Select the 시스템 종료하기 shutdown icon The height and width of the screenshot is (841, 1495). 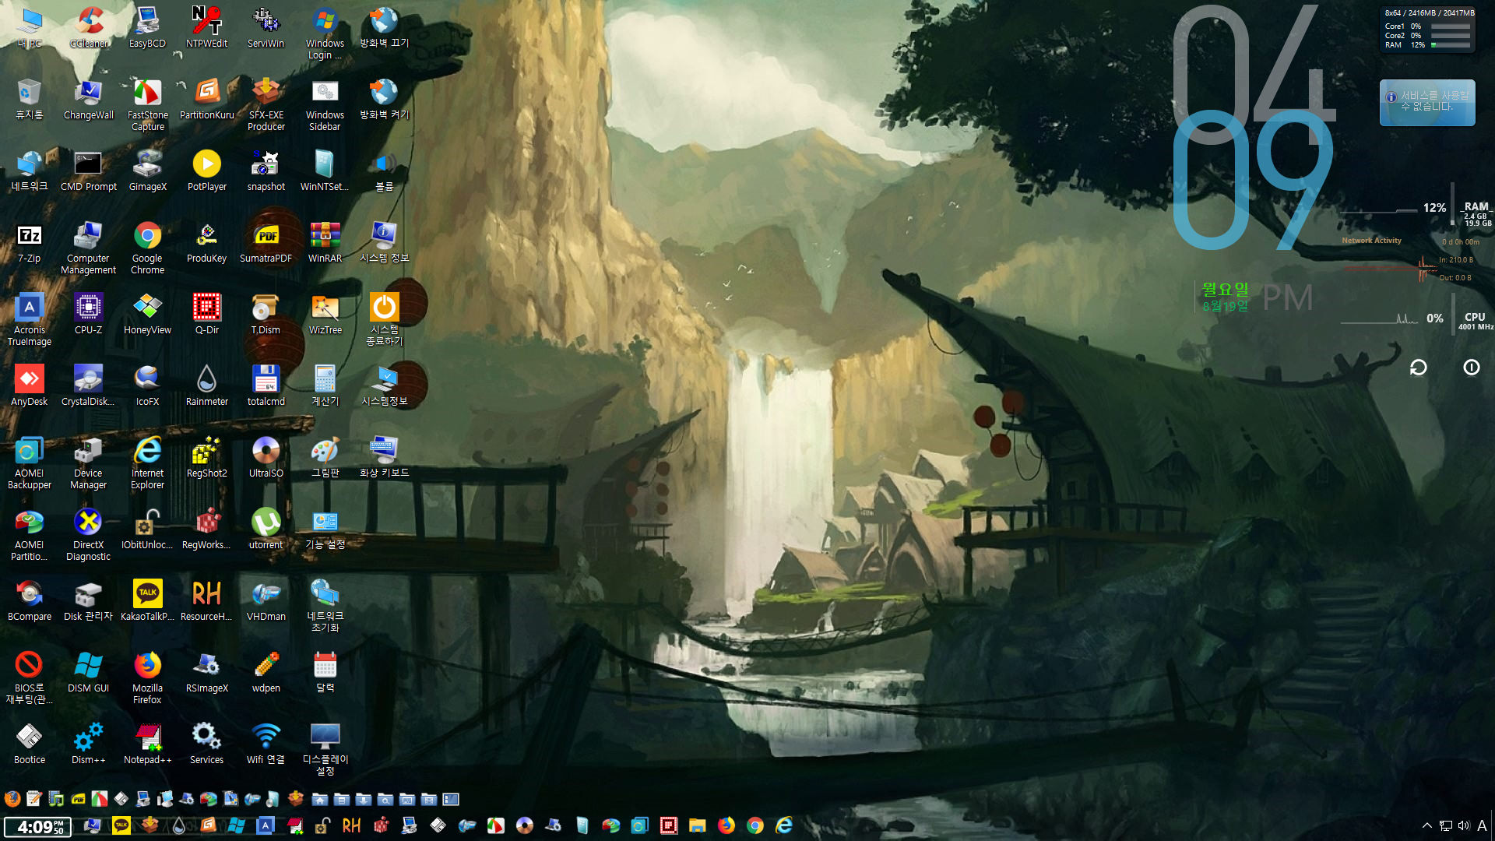[384, 319]
